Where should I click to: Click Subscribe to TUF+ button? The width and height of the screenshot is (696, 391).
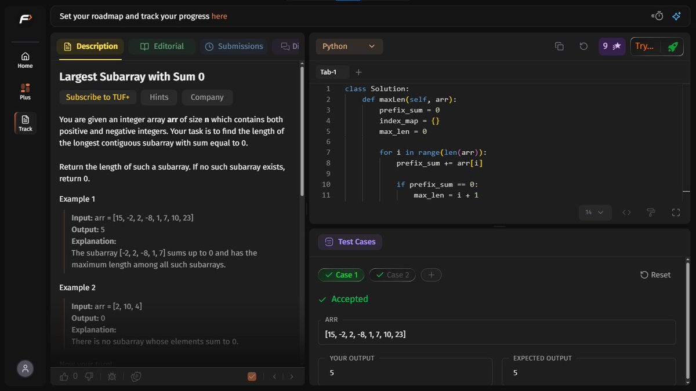tap(97, 97)
